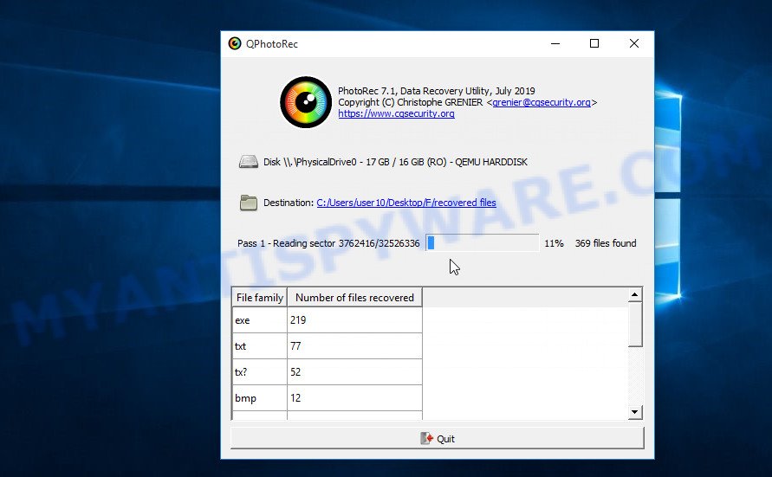
Task: Click the PhotoRec 7.1 version text
Action: coord(436,91)
